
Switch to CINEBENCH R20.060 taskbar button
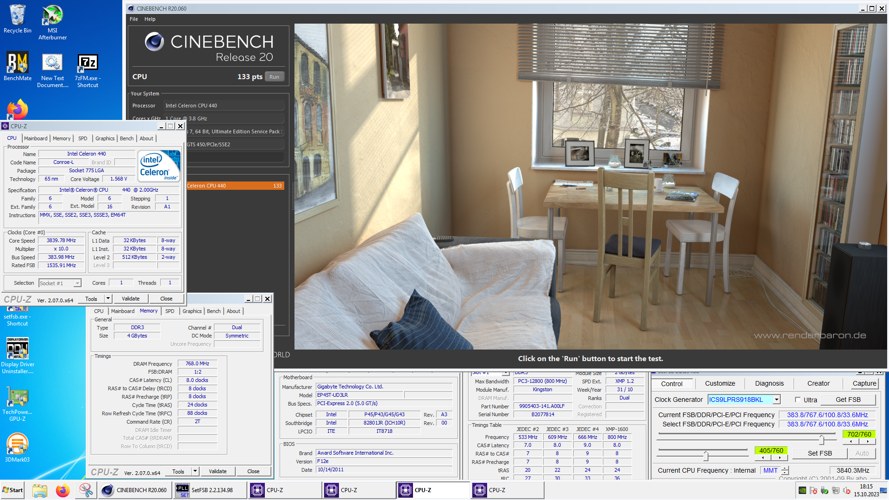pos(134,490)
